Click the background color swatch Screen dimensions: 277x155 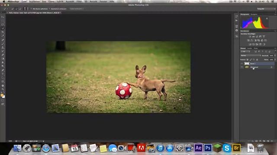pyautogui.click(x=4, y=96)
